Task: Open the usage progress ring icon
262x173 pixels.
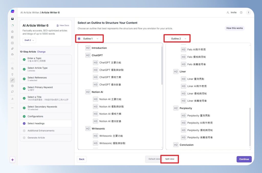Action: pyautogui.click(x=12, y=26)
